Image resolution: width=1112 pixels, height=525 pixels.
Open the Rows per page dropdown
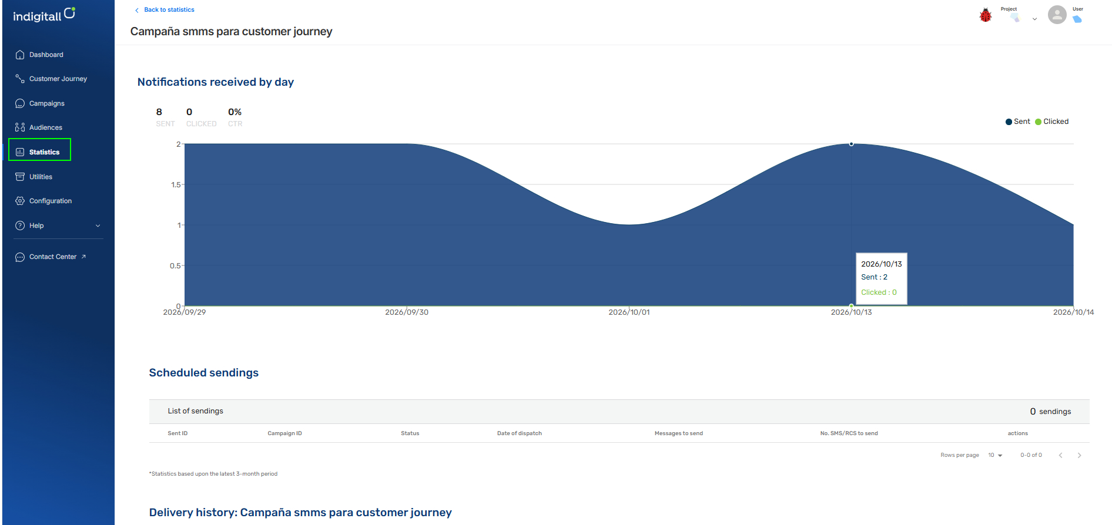(995, 455)
